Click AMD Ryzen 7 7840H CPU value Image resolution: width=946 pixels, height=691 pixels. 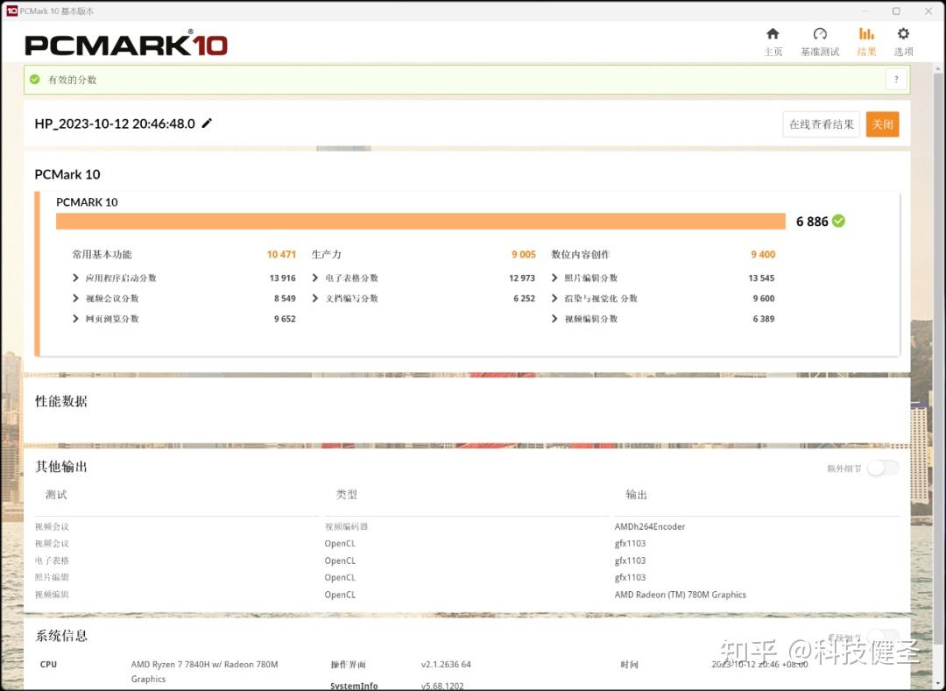coord(204,672)
